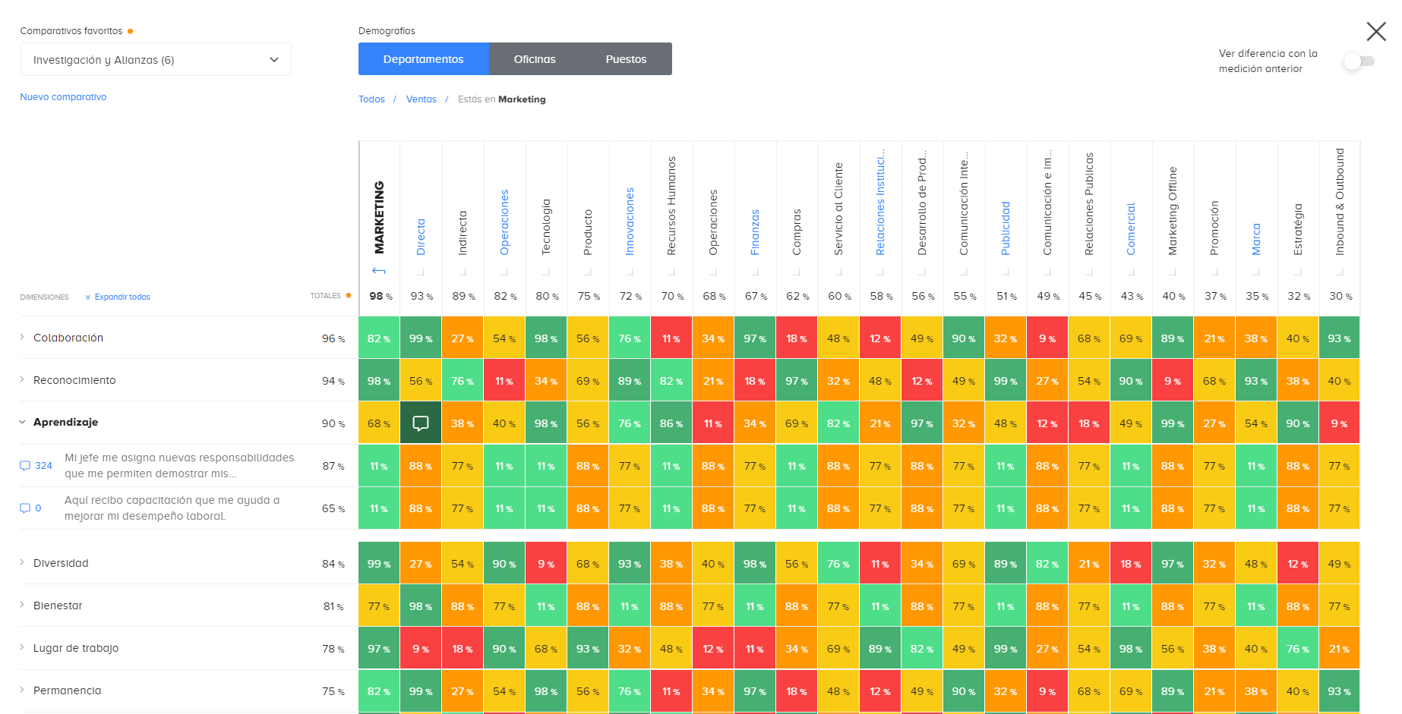
Task: Click the comment bubble showing 0 comments
Action: coord(27,508)
